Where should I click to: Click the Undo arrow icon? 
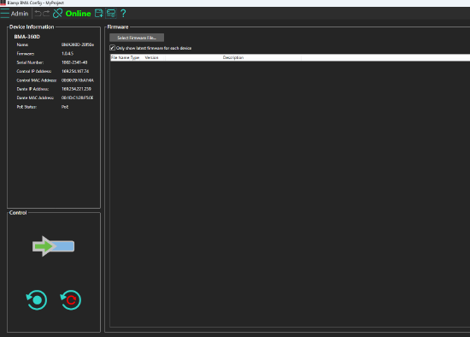coord(38,14)
